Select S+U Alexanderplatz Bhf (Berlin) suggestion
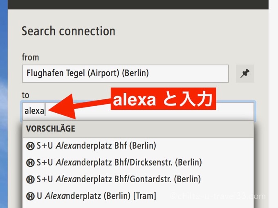The width and height of the screenshot is (278, 208). [138, 146]
